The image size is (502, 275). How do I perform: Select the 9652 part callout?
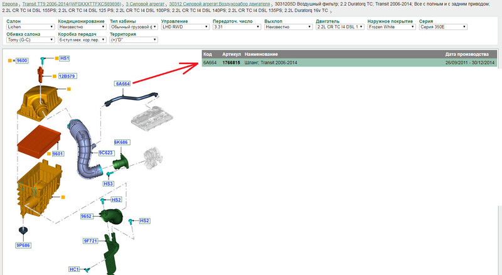(87, 216)
